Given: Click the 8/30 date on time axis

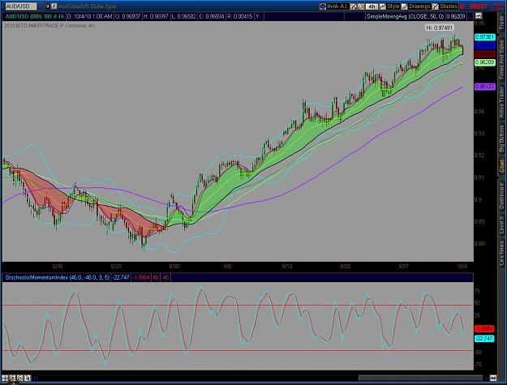Looking at the screenshot, I should click(174, 267).
